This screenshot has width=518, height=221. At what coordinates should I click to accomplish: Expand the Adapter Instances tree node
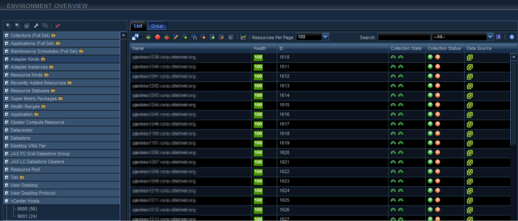pyautogui.click(x=6, y=67)
